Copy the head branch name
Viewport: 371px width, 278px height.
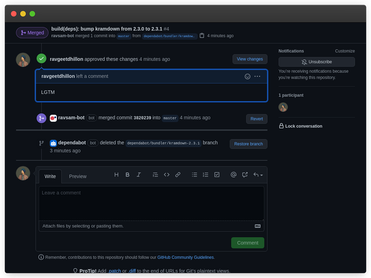(x=202, y=36)
